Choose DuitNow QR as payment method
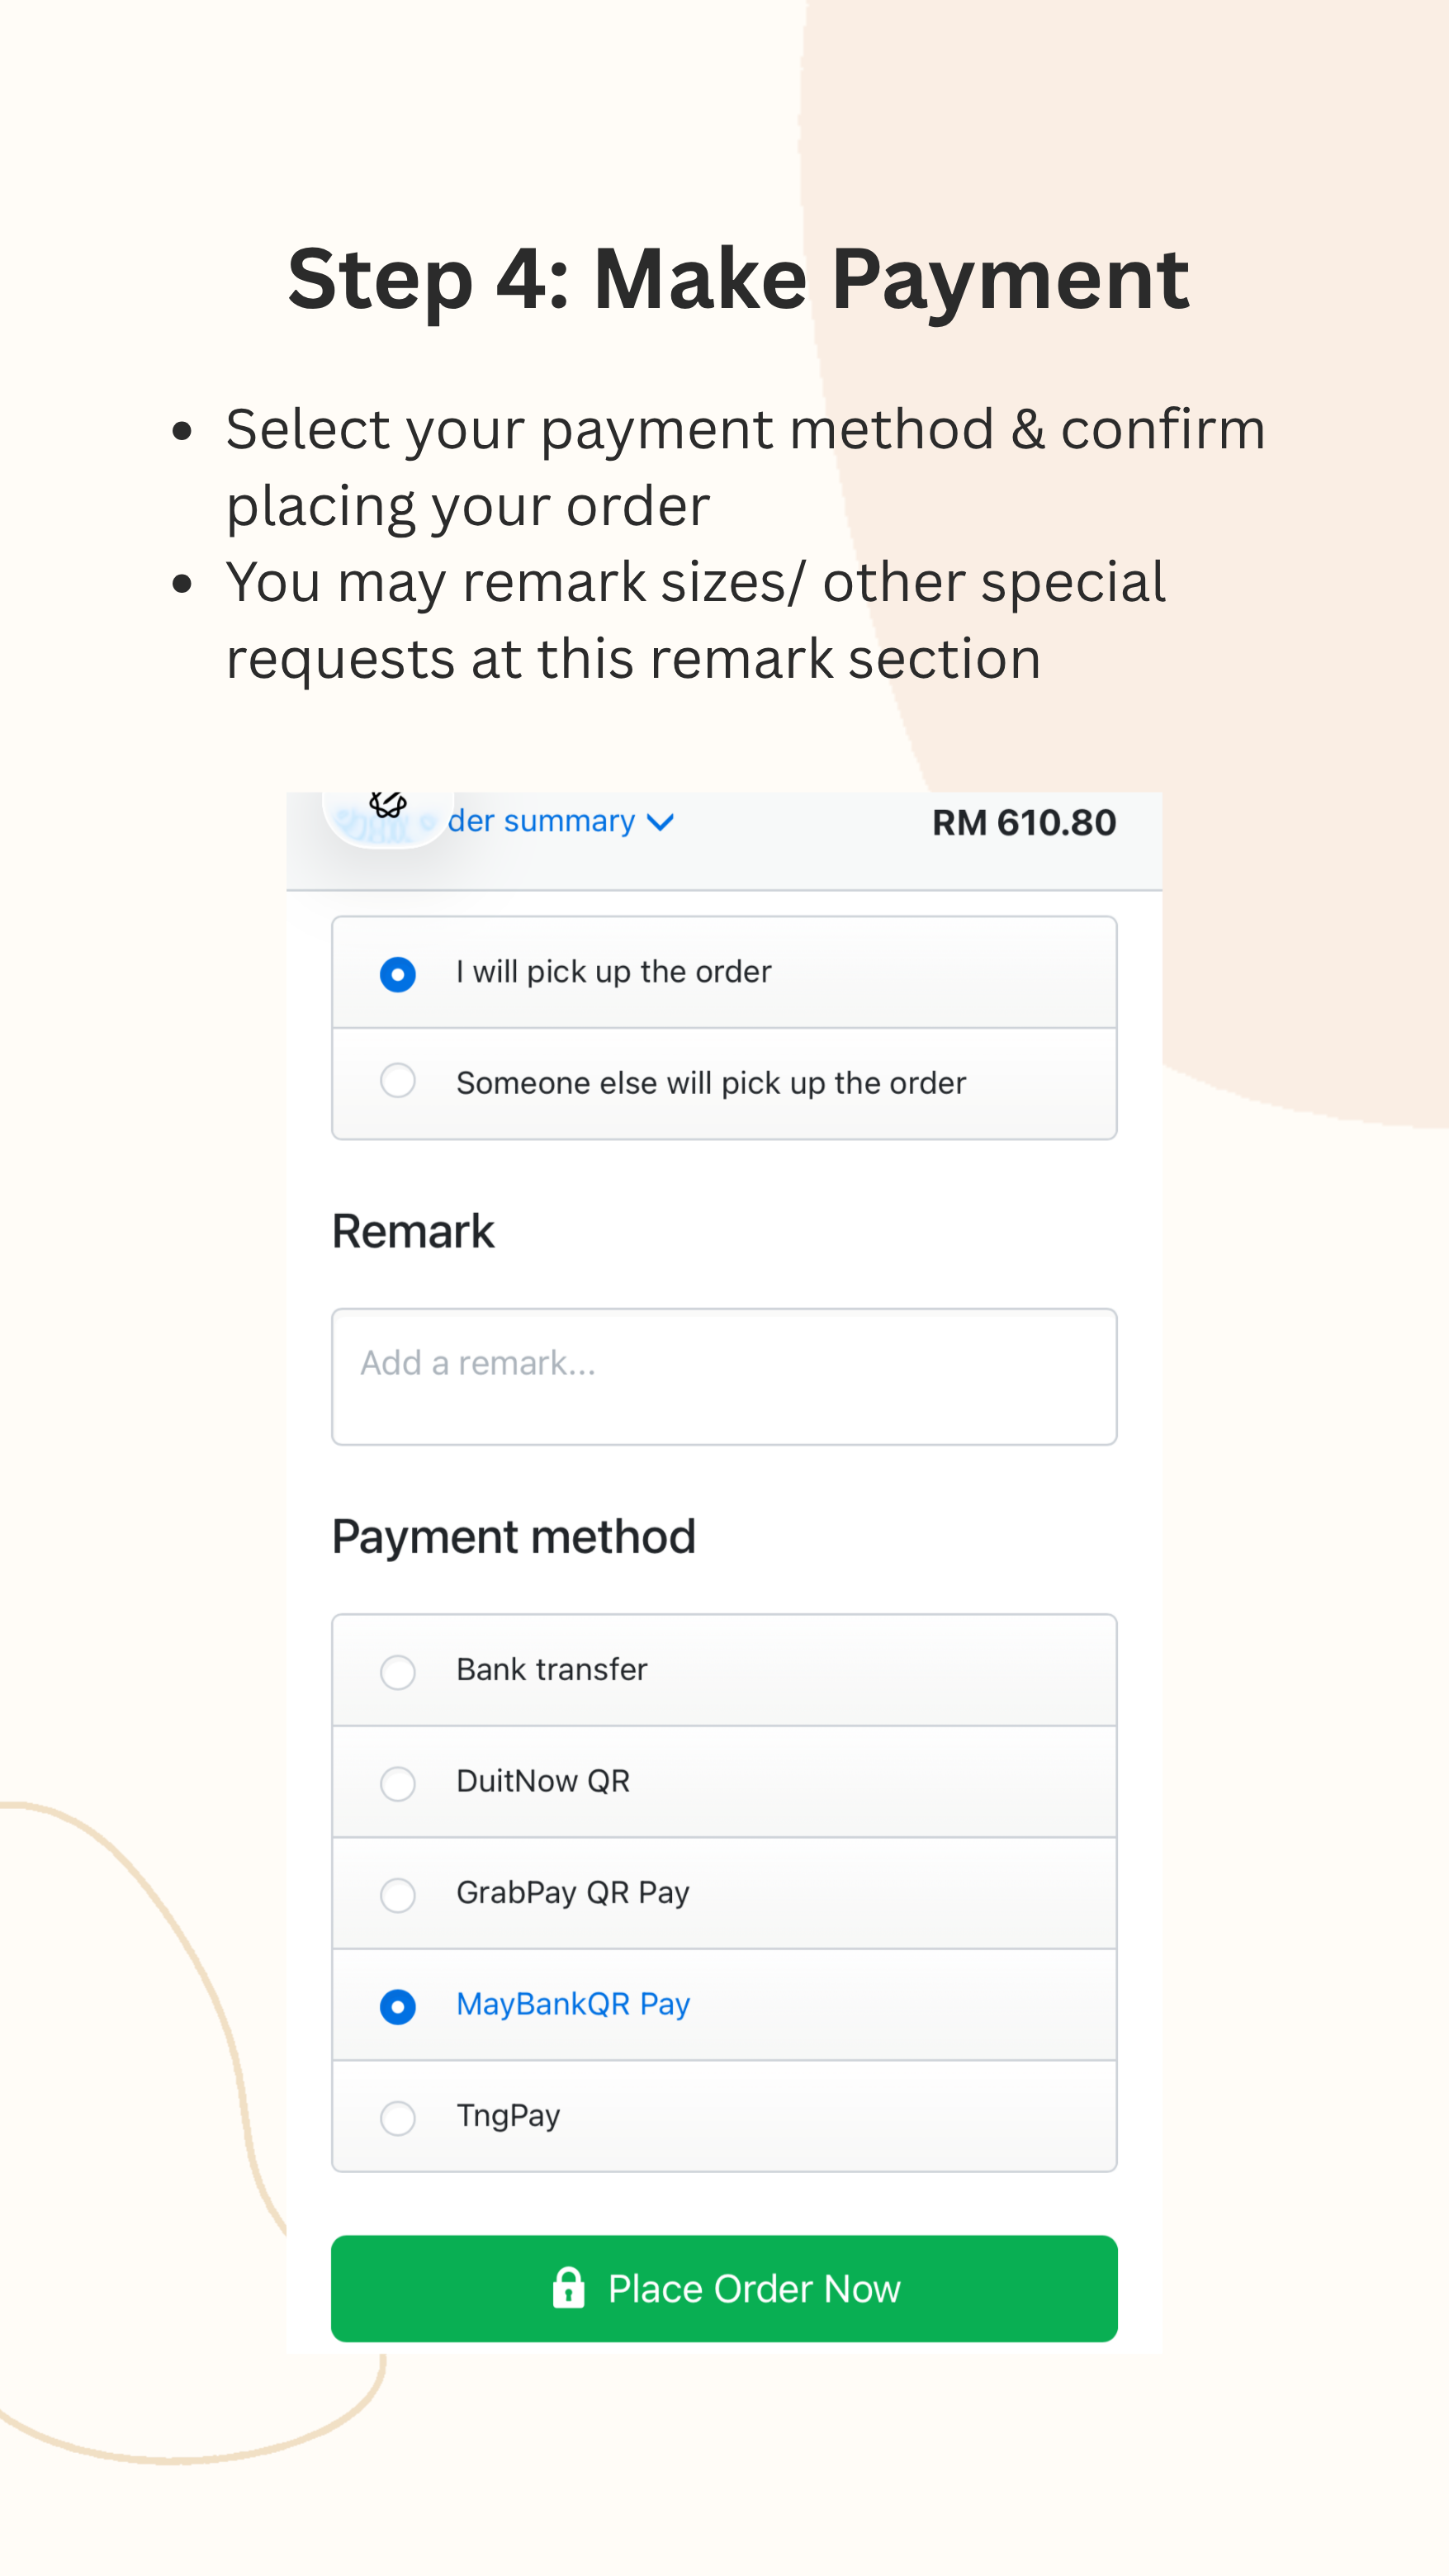Screen dimensions: 1449x2576 coord(398,1783)
